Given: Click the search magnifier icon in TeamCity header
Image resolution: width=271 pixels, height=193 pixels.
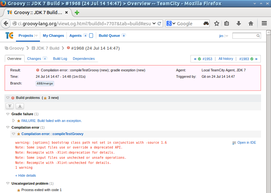Looking at the screenshot, I should (258, 36).
